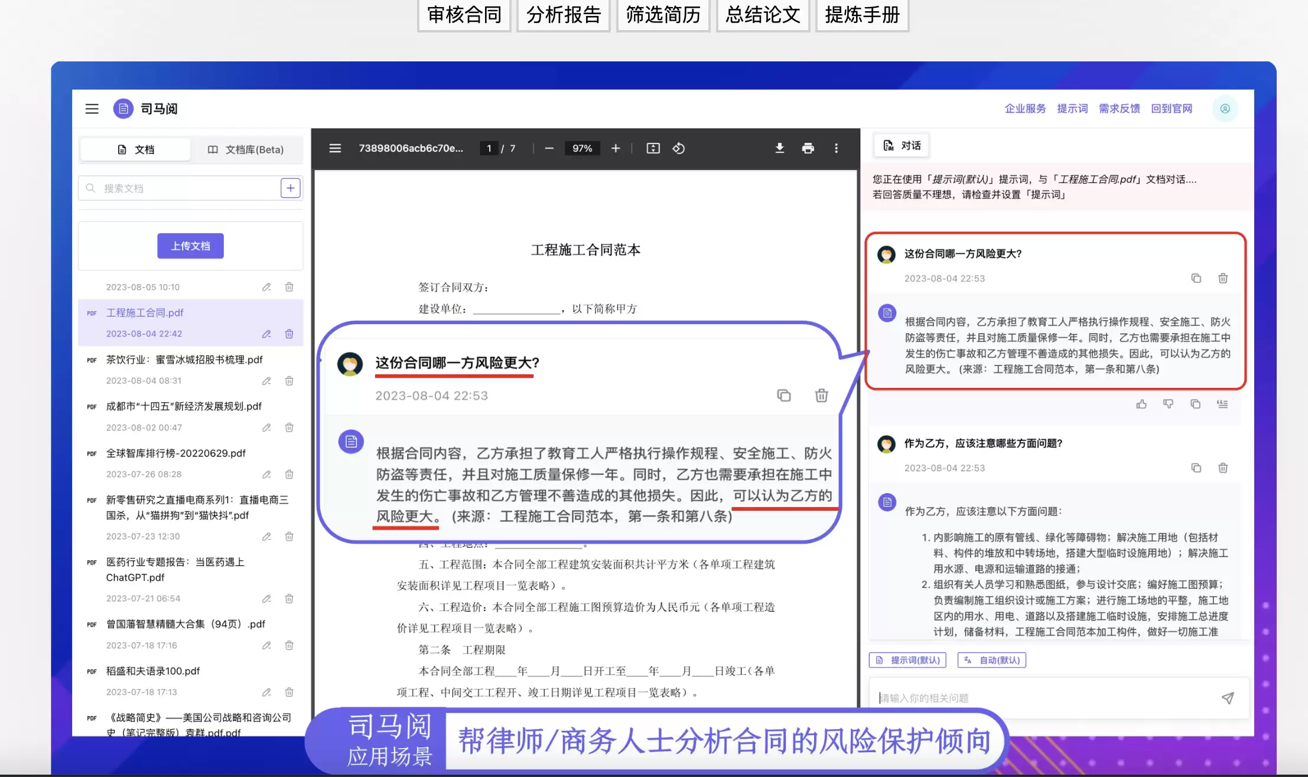This screenshot has height=777, width=1308.
Task: Rename 成都市十四五新经济发展规划.pdf with pencil icon
Action: click(x=266, y=427)
